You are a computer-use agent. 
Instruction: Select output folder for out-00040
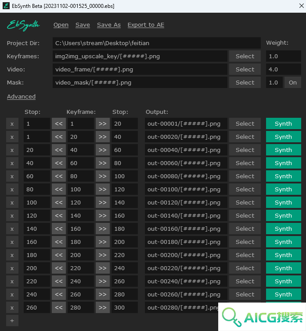coord(245,150)
